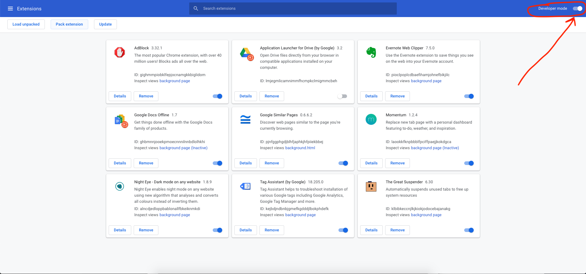
Task: Click The Great Suspender icon
Action: pos(371,186)
